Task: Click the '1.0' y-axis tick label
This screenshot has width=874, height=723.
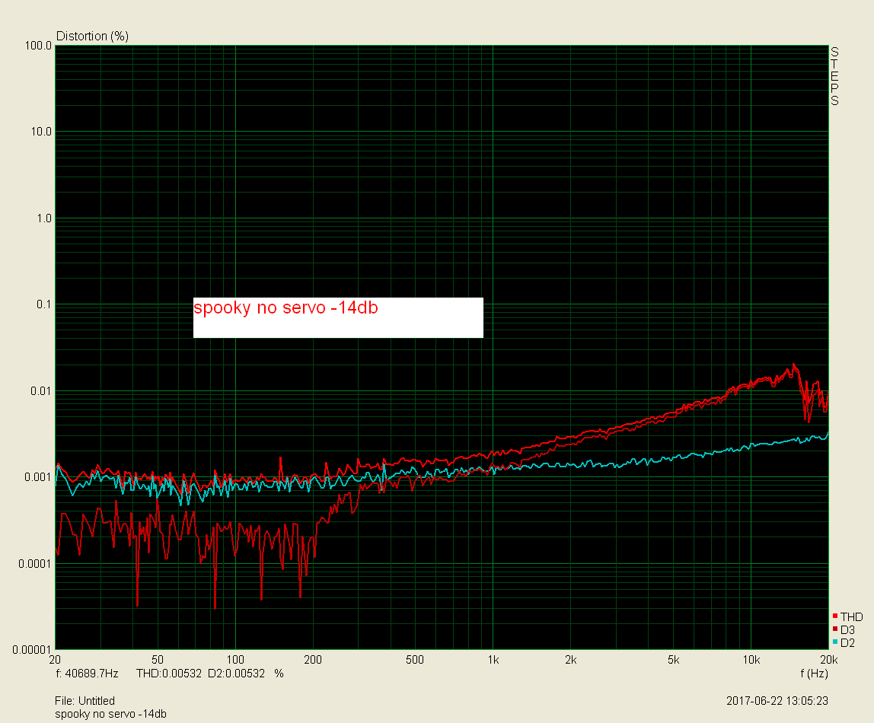Action: point(44,218)
